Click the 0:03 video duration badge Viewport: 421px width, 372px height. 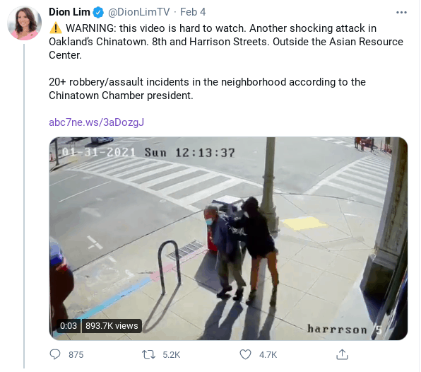tap(69, 326)
